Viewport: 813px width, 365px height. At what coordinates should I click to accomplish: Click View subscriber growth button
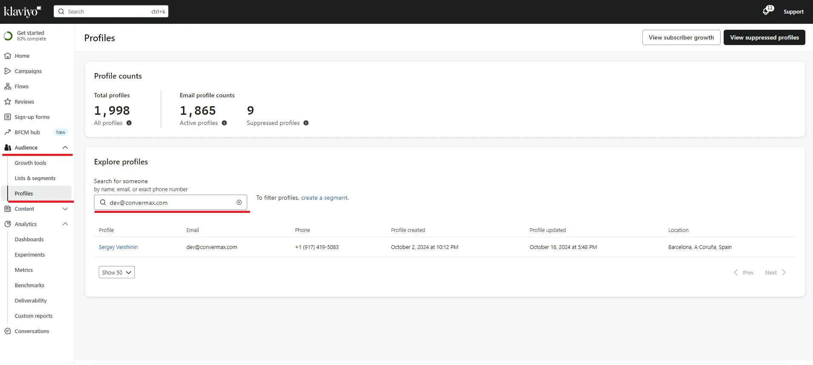(x=681, y=37)
